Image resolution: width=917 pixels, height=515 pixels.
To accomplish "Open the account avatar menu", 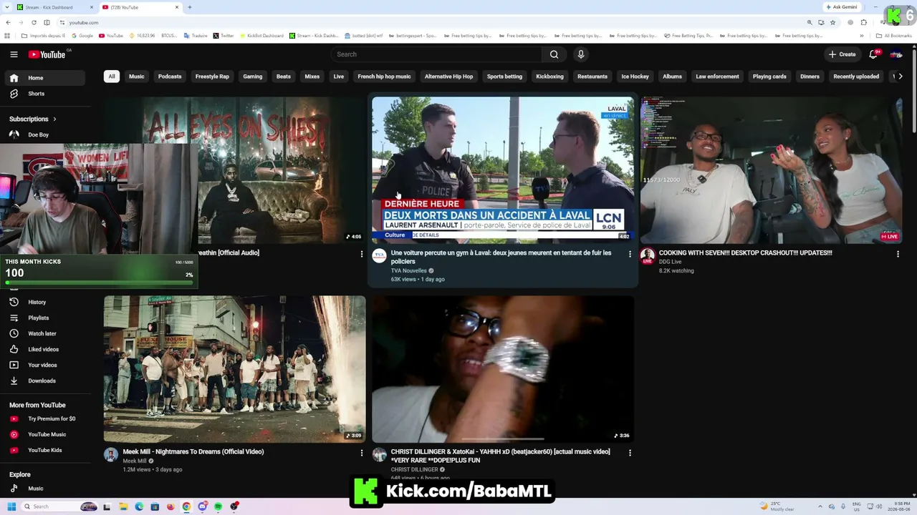I will tap(896, 54).
